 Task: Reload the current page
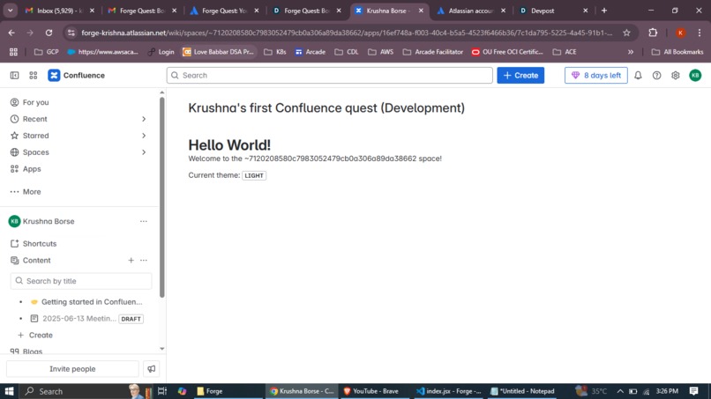pos(49,33)
